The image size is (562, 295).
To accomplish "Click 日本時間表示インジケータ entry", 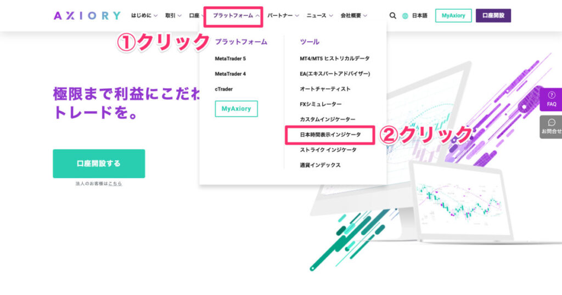I will tap(330, 134).
